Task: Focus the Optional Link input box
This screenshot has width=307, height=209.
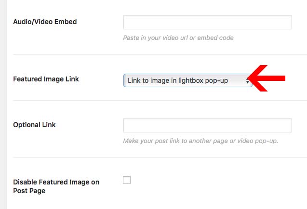Action: 208,126
